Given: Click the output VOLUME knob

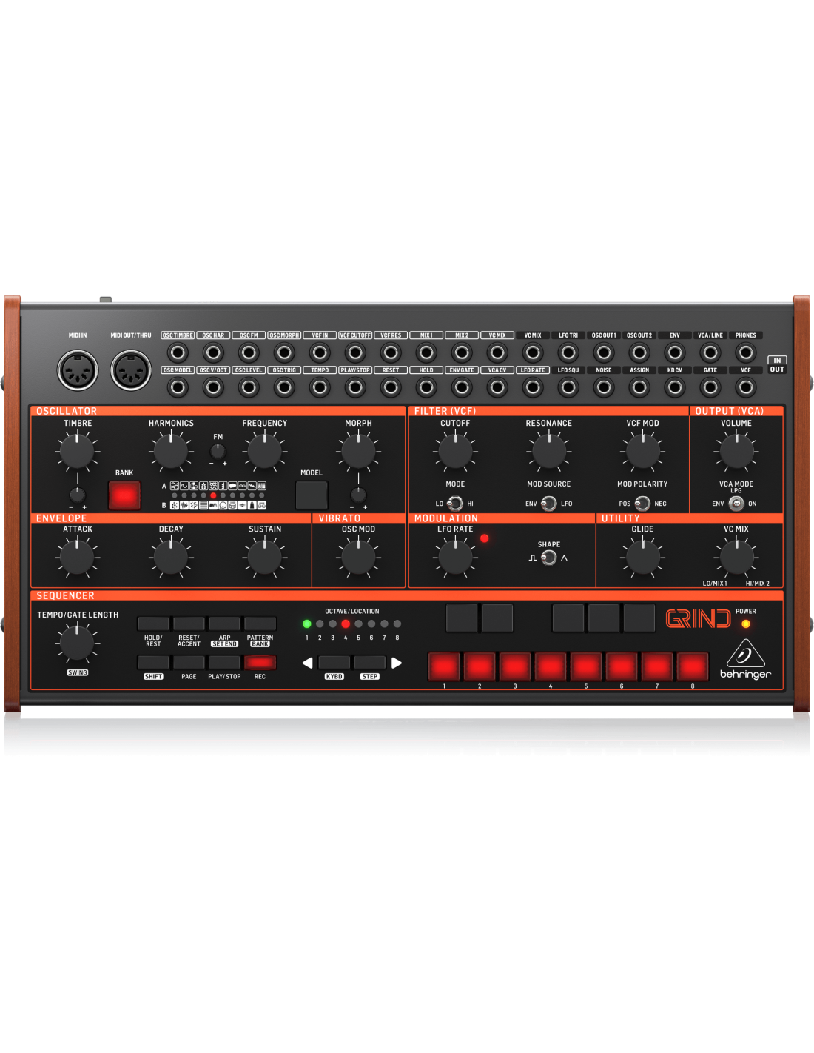Looking at the screenshot, I should pyautogui.click(x=736, y=451).
